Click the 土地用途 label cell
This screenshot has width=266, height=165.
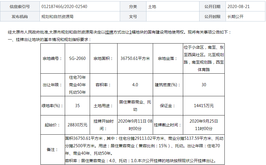tap(103, 106)
